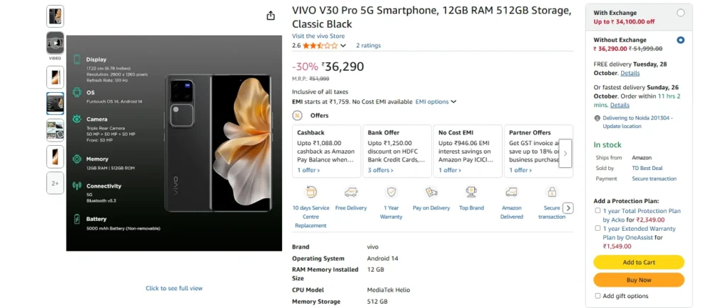This screenshot has height=308, width=726.
Task: Click the Pay on Delivery icon
Action: click(x=431, y=193)
